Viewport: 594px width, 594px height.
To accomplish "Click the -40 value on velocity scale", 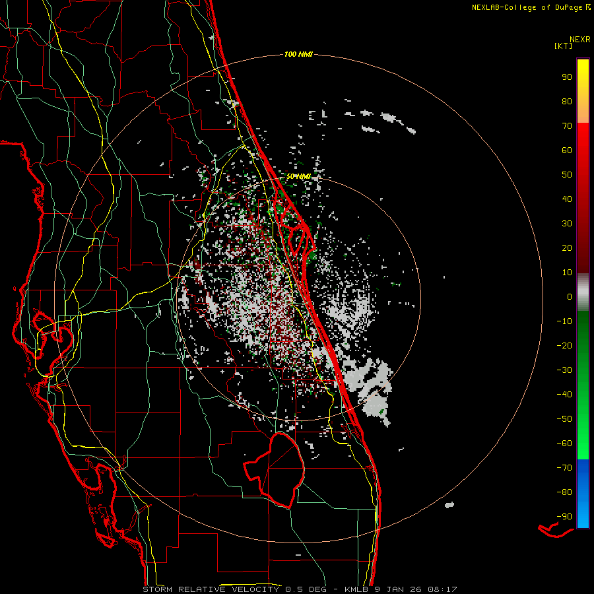I will click(x=564, y=395).
